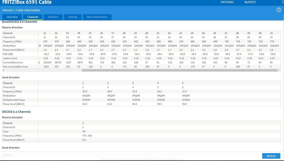The width and height of the screenshot is (284, 161).
Task: Click send frequency value 30.8
Action: click(85, 91)
